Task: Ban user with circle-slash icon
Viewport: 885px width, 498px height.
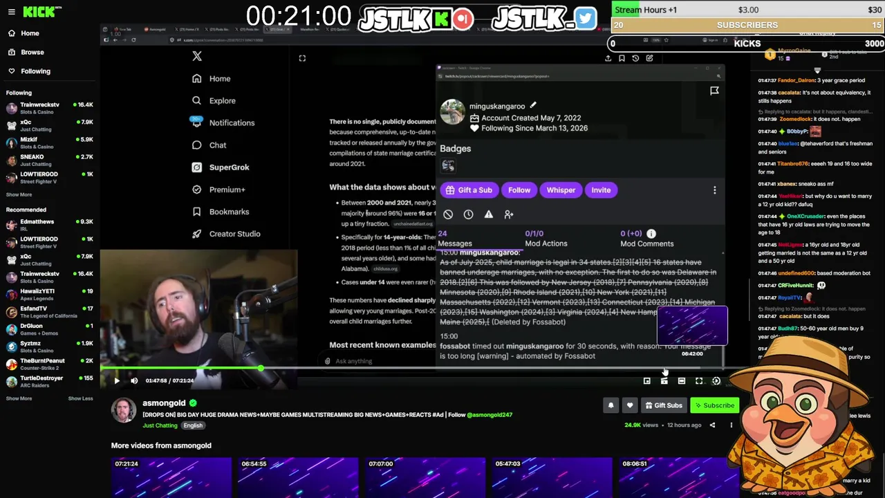Action: point(448,214)
